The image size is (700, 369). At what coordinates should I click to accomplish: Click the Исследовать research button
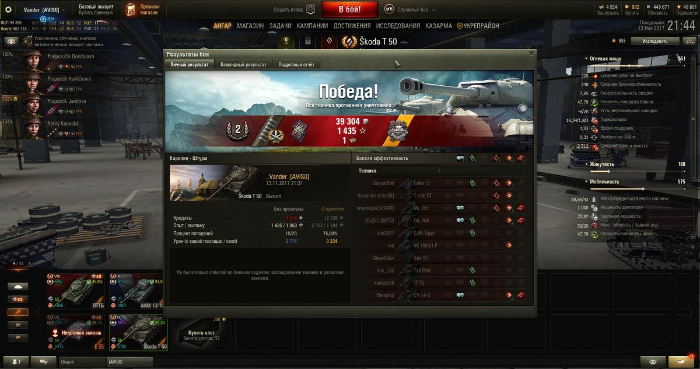[x=655, y=41]
